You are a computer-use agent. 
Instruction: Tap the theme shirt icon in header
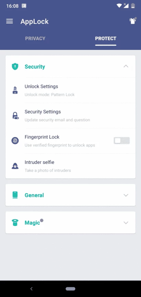click(133, 20)
